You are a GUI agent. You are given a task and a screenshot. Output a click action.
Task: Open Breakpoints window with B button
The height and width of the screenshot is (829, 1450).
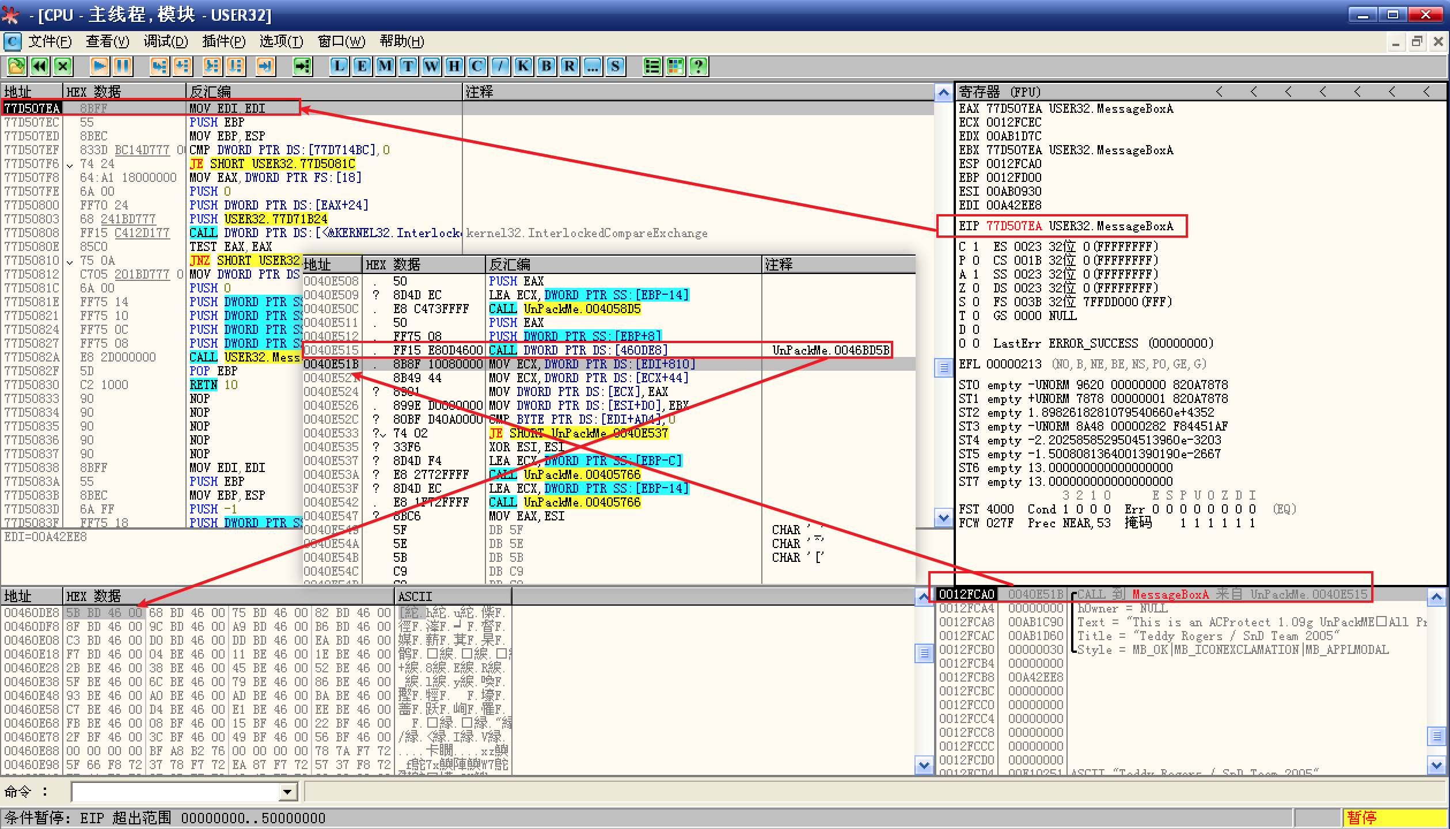coord(546,66)
